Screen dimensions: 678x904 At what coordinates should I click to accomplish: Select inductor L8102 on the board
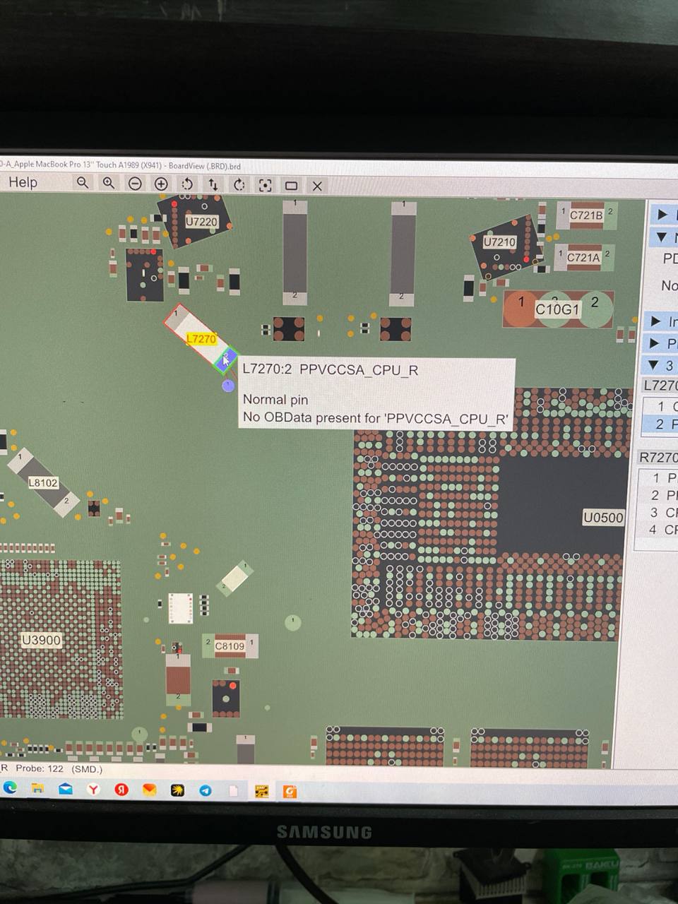tap(43, 483)
